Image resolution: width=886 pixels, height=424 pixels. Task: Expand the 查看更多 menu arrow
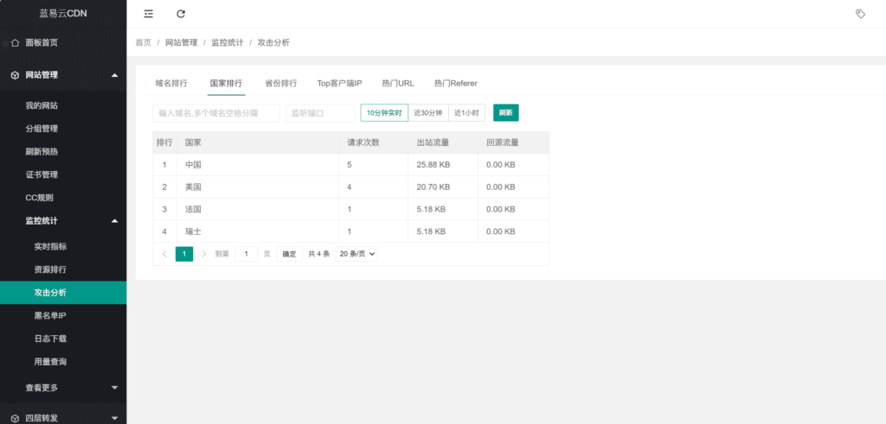pos(115,388)
